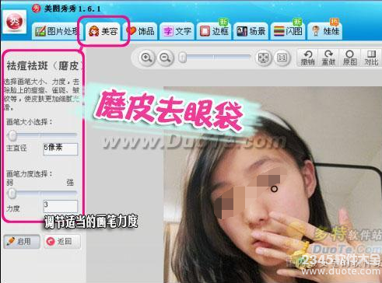Adjust the brush size slider (画笔大小选择)
Image resolution: width=382 pixels, height=283 pixels.
(x=42, y=135)
